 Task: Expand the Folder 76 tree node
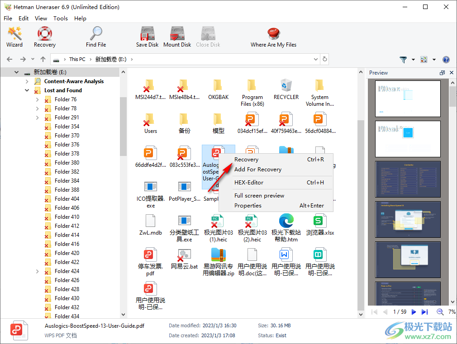pyautogui.click(x=37, y=99)
